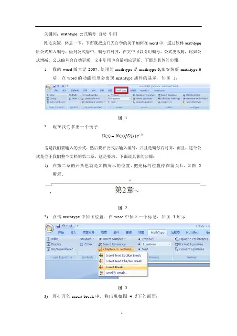Click the Redo icon in Figure 3 toolbar
The image size is (237, 336).
[71, 226]
